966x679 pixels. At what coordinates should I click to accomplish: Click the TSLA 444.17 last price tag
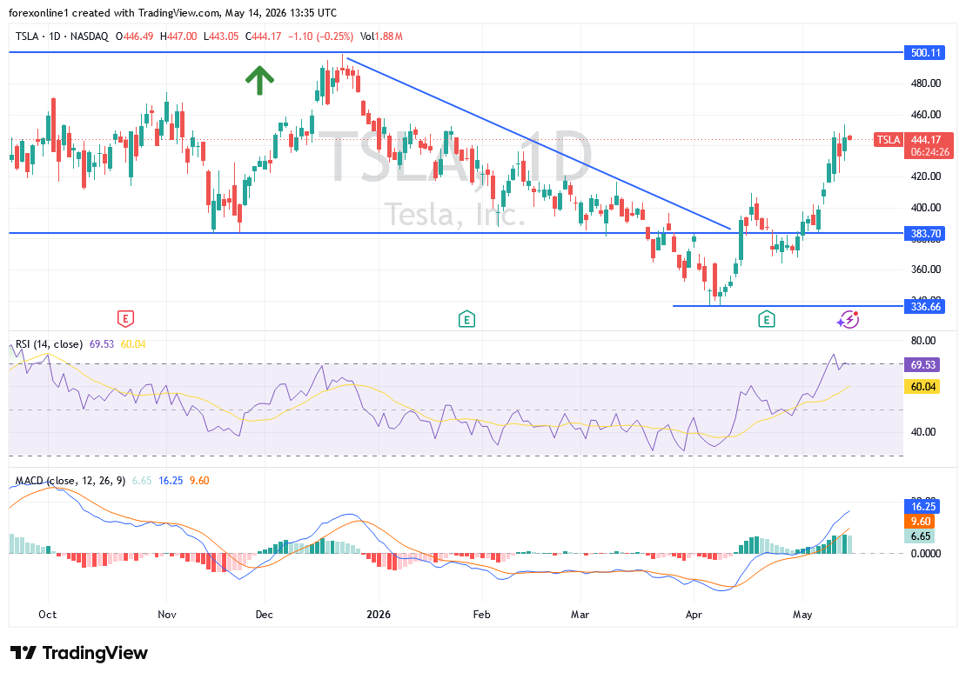[914, 140]
